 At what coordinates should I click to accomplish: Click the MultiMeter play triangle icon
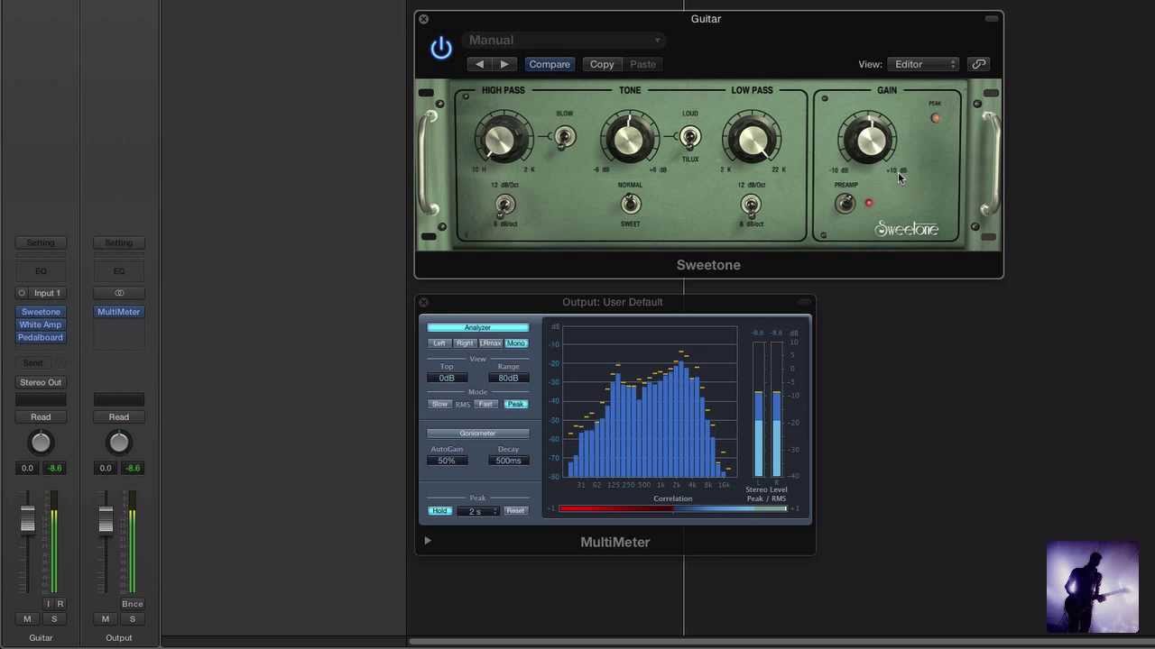point(428,541)
